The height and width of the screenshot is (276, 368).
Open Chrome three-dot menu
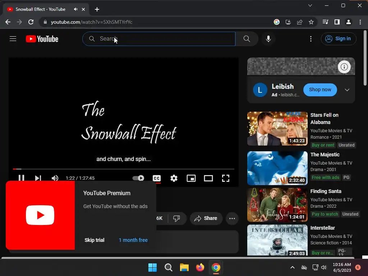[x=360, y=22]
